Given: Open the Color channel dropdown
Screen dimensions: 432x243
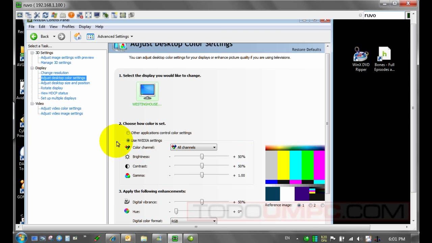Looking at the screenshot, I should click(x=194, y=147).
